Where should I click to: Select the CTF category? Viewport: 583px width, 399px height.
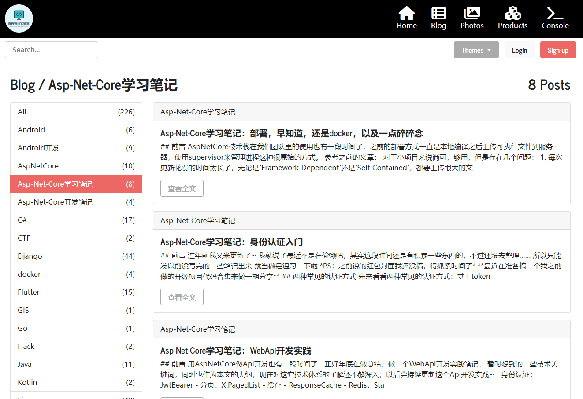pyautogui.click(x=76, y=238)
